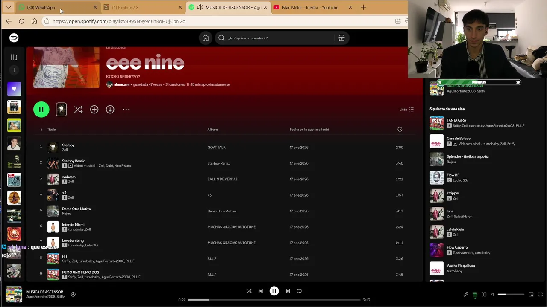Add MUSICA DE ASCENSOR to Liked Songs
This screenshot has height=307, width=547.
click(73, 294)
